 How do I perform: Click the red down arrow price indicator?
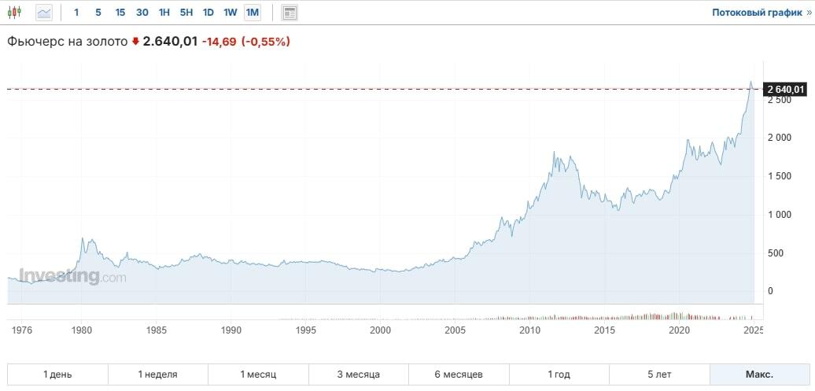point(135,42)
